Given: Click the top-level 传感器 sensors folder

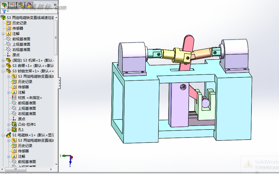Looking at the screenshot, I should (17, 28).
